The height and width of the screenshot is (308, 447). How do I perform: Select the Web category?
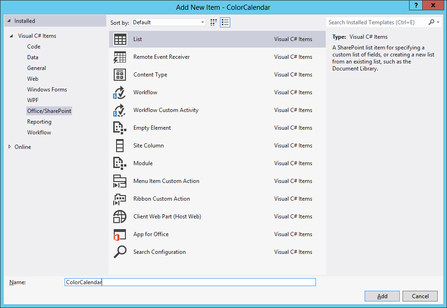[33, 79]
